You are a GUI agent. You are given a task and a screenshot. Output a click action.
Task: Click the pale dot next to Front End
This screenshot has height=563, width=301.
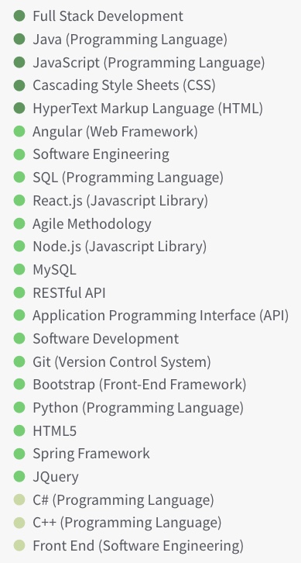coord(19,546)
